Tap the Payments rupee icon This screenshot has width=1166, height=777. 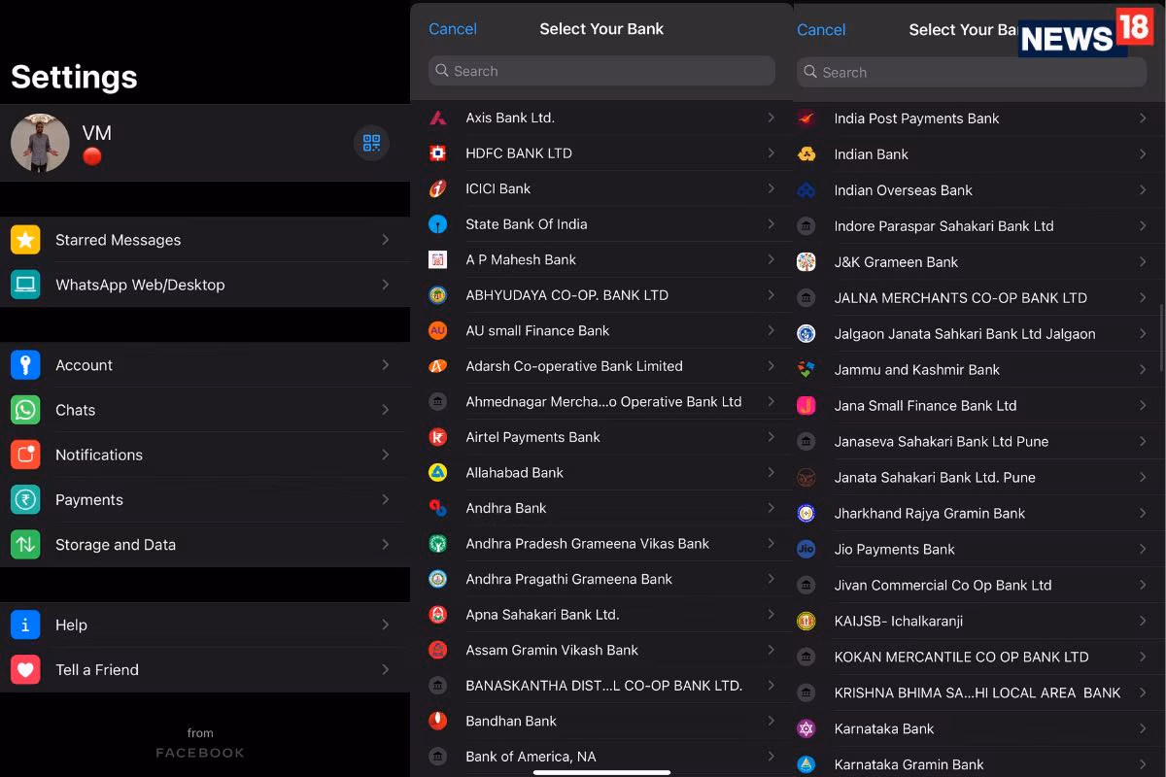click(25, 499)
